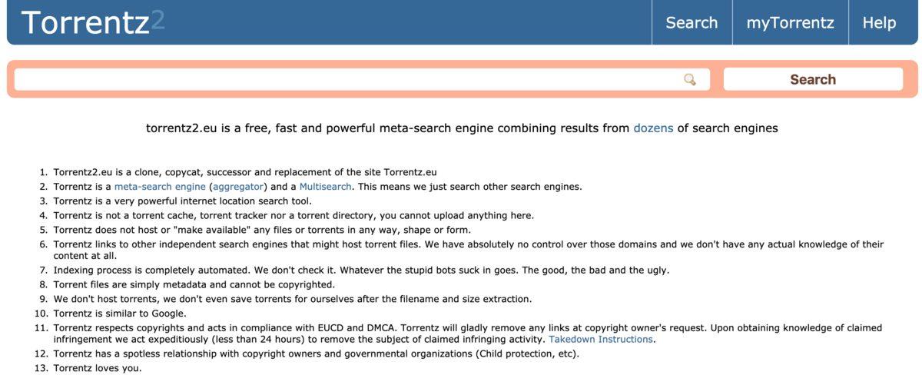Click the "Torrent files are simply metadata" line
922x385 pixels.
pos(194,284)
